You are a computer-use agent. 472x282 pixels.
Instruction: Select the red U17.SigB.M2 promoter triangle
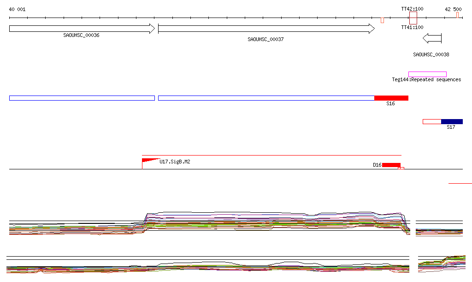pos(148,160)
